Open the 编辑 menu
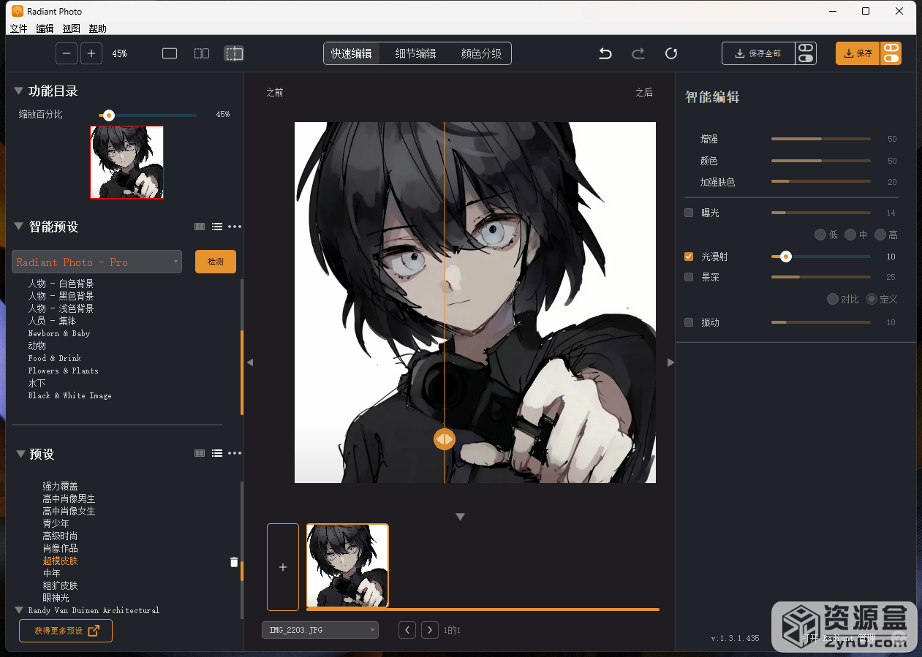 [x=45, y=29]
